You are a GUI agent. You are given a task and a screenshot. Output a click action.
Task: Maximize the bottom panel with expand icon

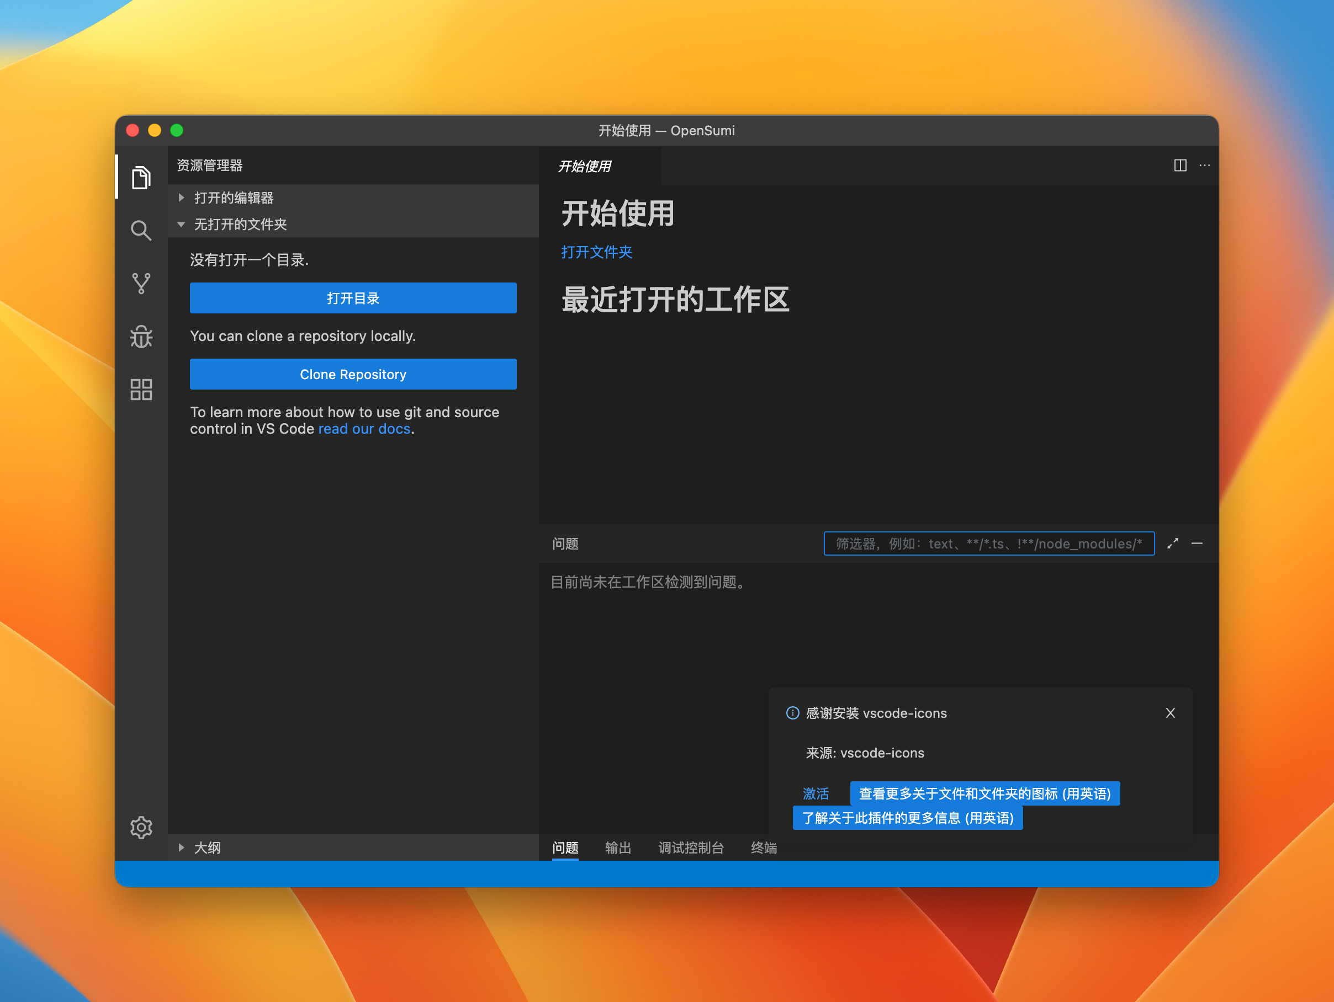tap(1172, 543)
